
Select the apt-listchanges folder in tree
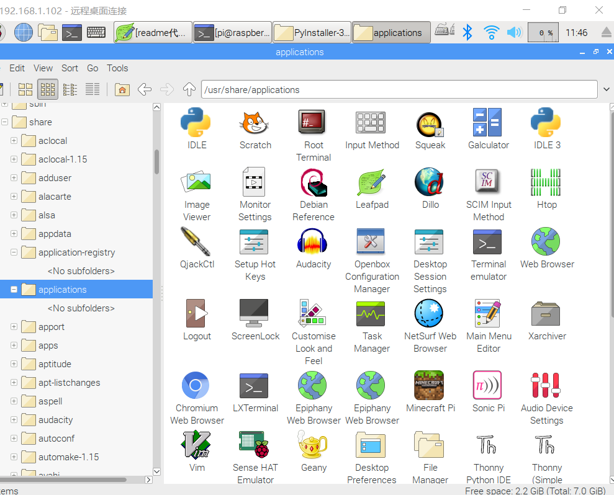coord(70,383)
